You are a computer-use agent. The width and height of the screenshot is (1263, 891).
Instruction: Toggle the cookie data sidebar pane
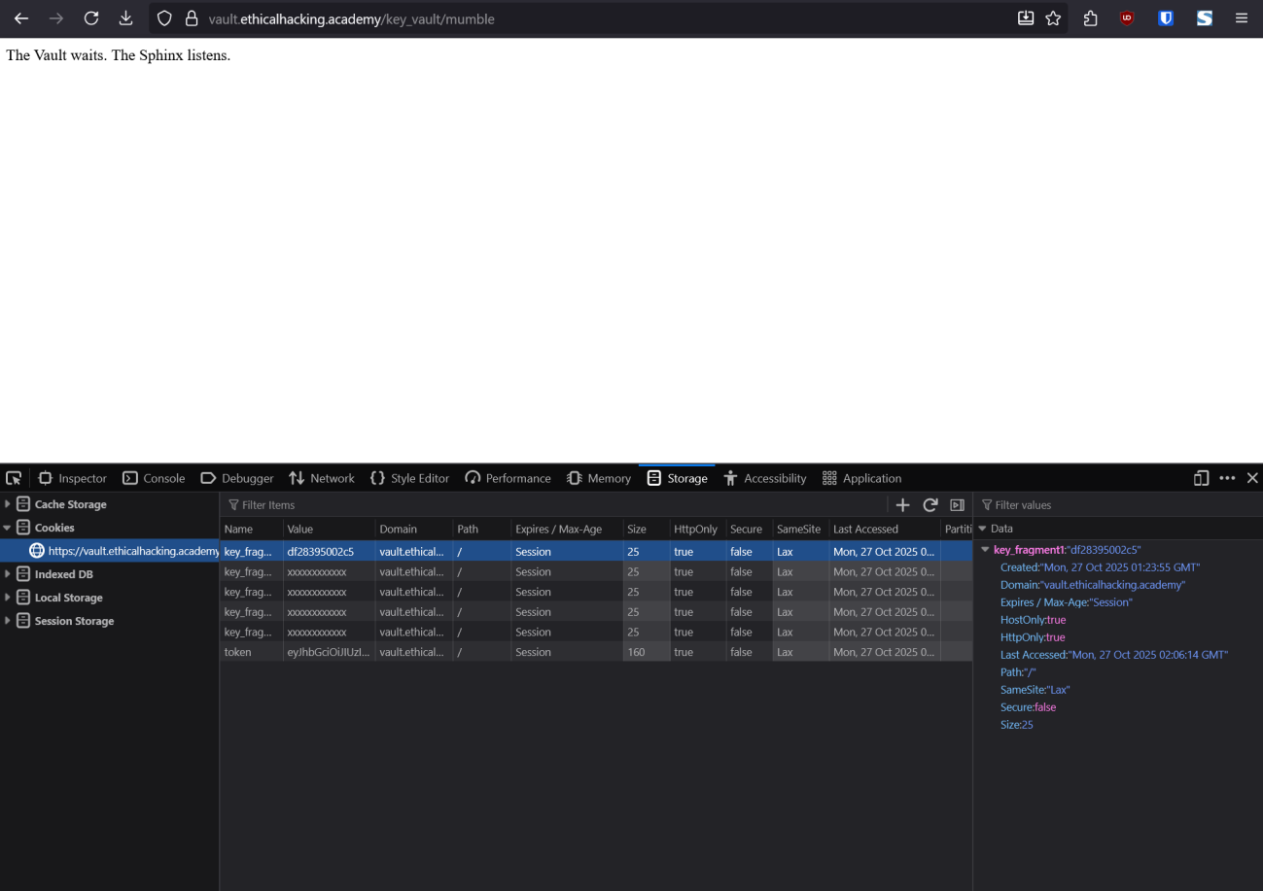[957, 505]
